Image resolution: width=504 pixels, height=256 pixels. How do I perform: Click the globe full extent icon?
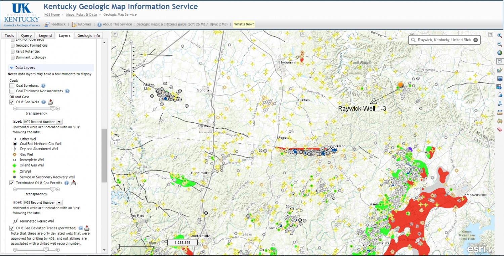point(500,53)
